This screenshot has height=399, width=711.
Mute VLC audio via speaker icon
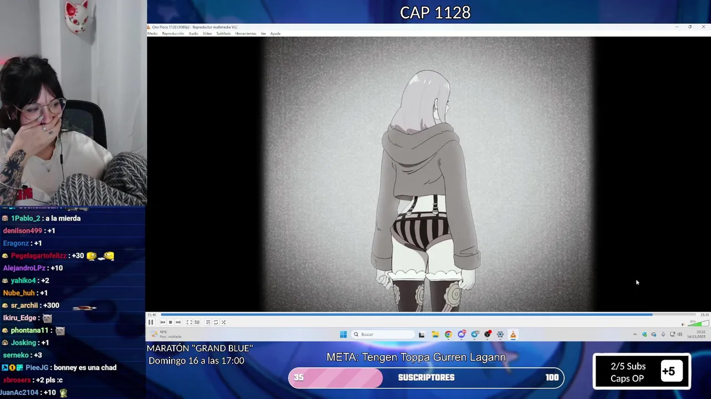click(683, 324)
